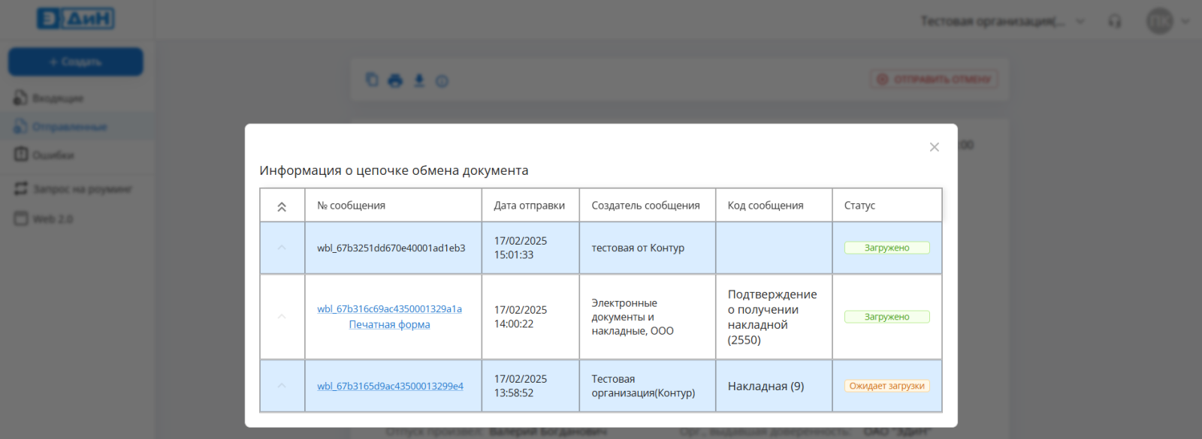Close the document exchange chain dialog
1202x439 pixels.
[x=934, y=147]
